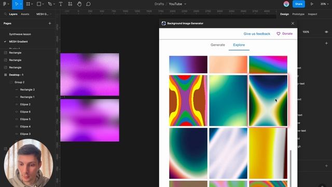Pick the white diagonal streaks thumbnail

coord(228,153)
